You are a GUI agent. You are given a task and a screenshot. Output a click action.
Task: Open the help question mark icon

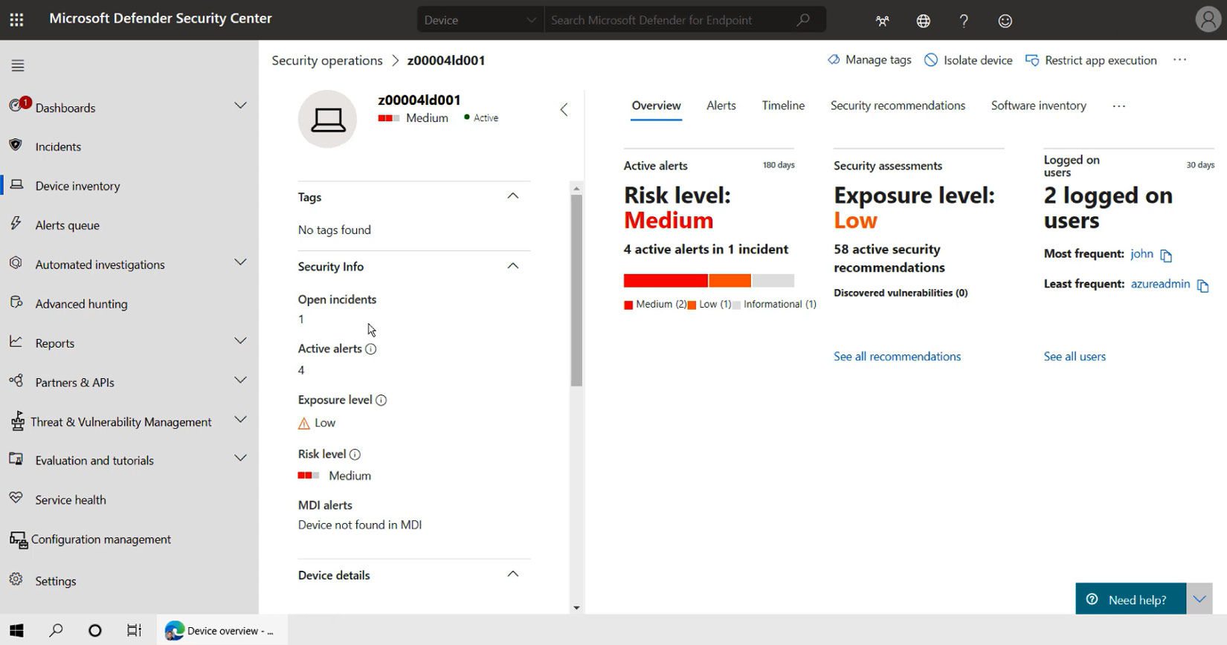click(x=964, y=21)
